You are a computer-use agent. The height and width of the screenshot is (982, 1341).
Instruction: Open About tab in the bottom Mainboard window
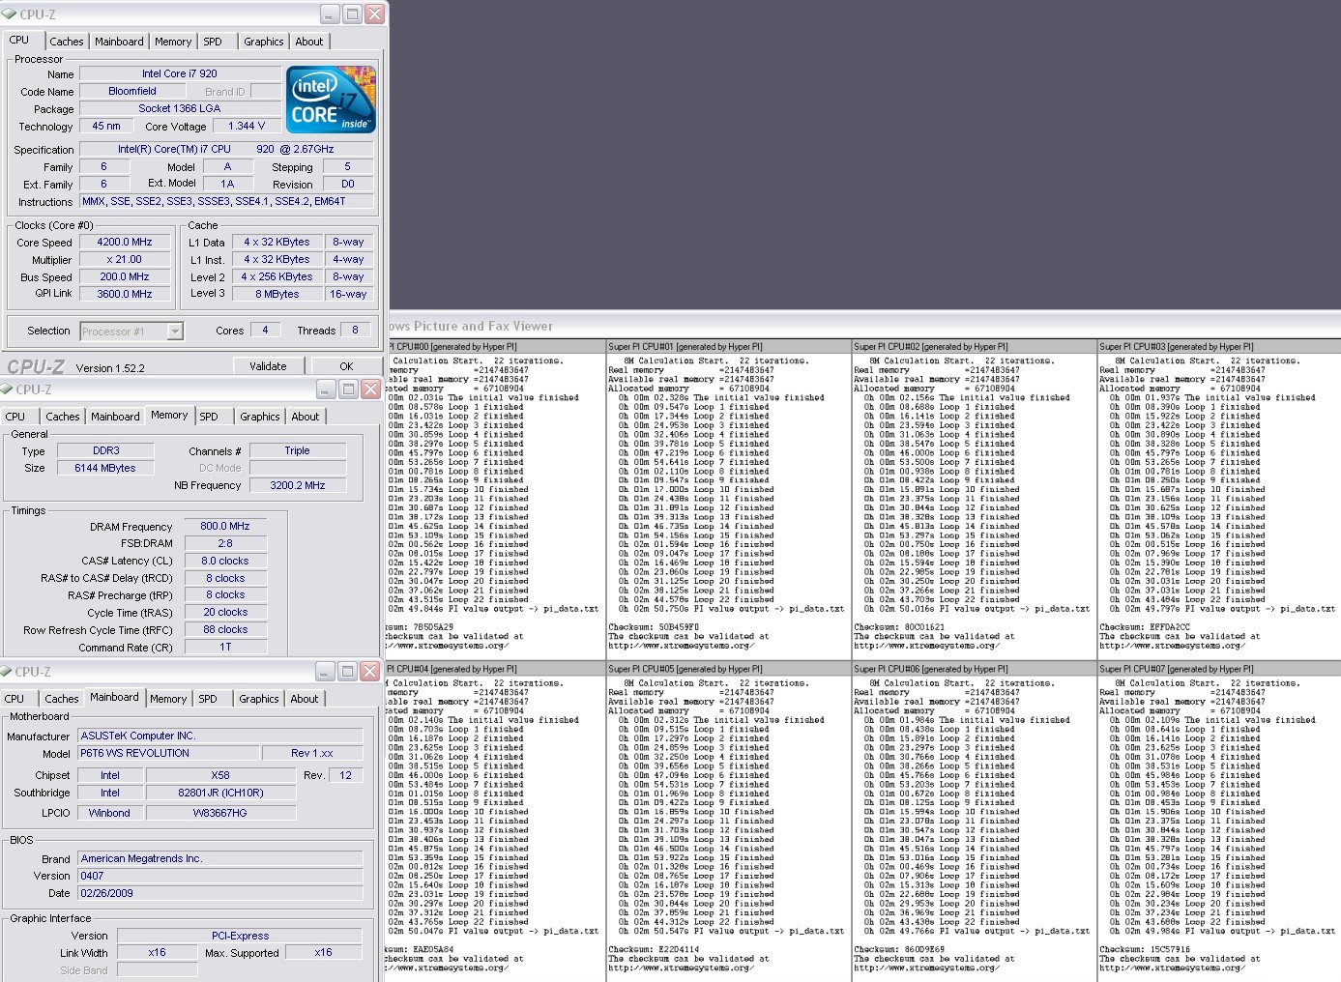click(x=305, y=699)
